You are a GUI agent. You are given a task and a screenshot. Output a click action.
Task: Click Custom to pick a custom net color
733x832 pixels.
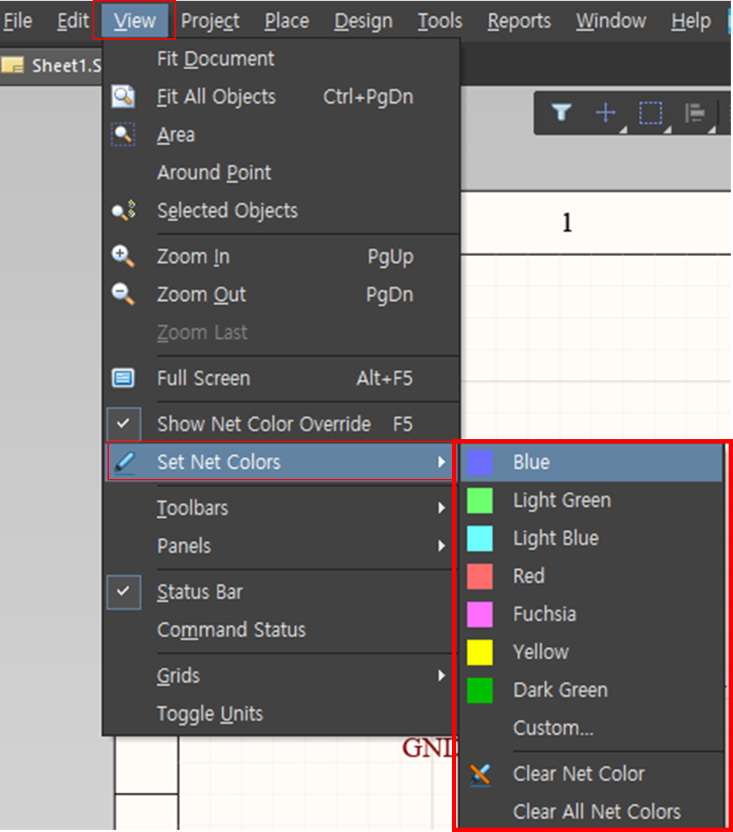[x=553, y=728]
